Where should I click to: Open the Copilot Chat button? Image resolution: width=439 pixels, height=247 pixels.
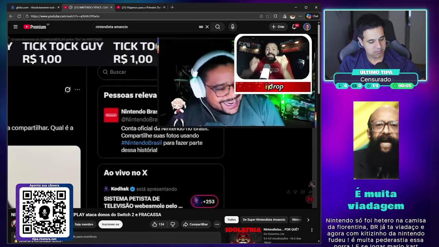(x=312, y=16)
